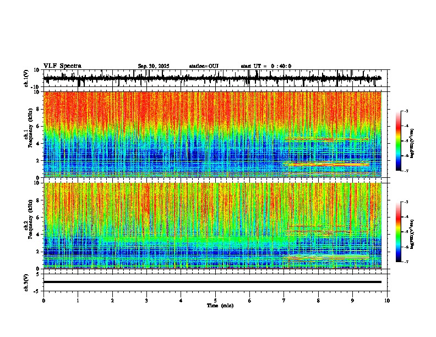
Task: Click the "VLF Spectra" plot title
Action: (x=63, y=66)
